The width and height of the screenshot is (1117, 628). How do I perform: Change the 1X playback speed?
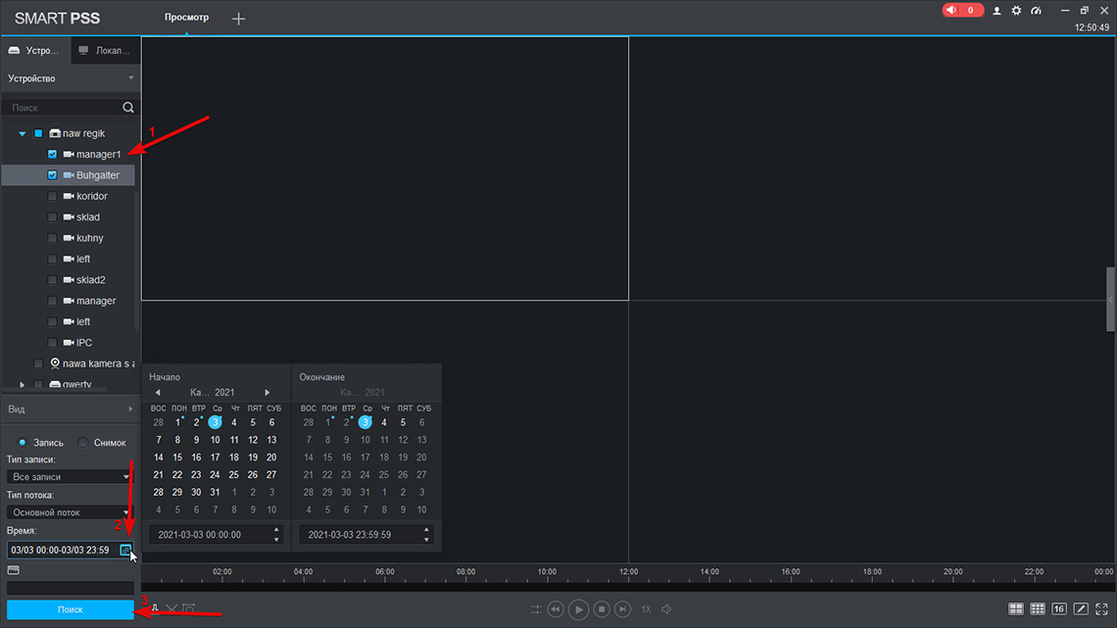646,609
